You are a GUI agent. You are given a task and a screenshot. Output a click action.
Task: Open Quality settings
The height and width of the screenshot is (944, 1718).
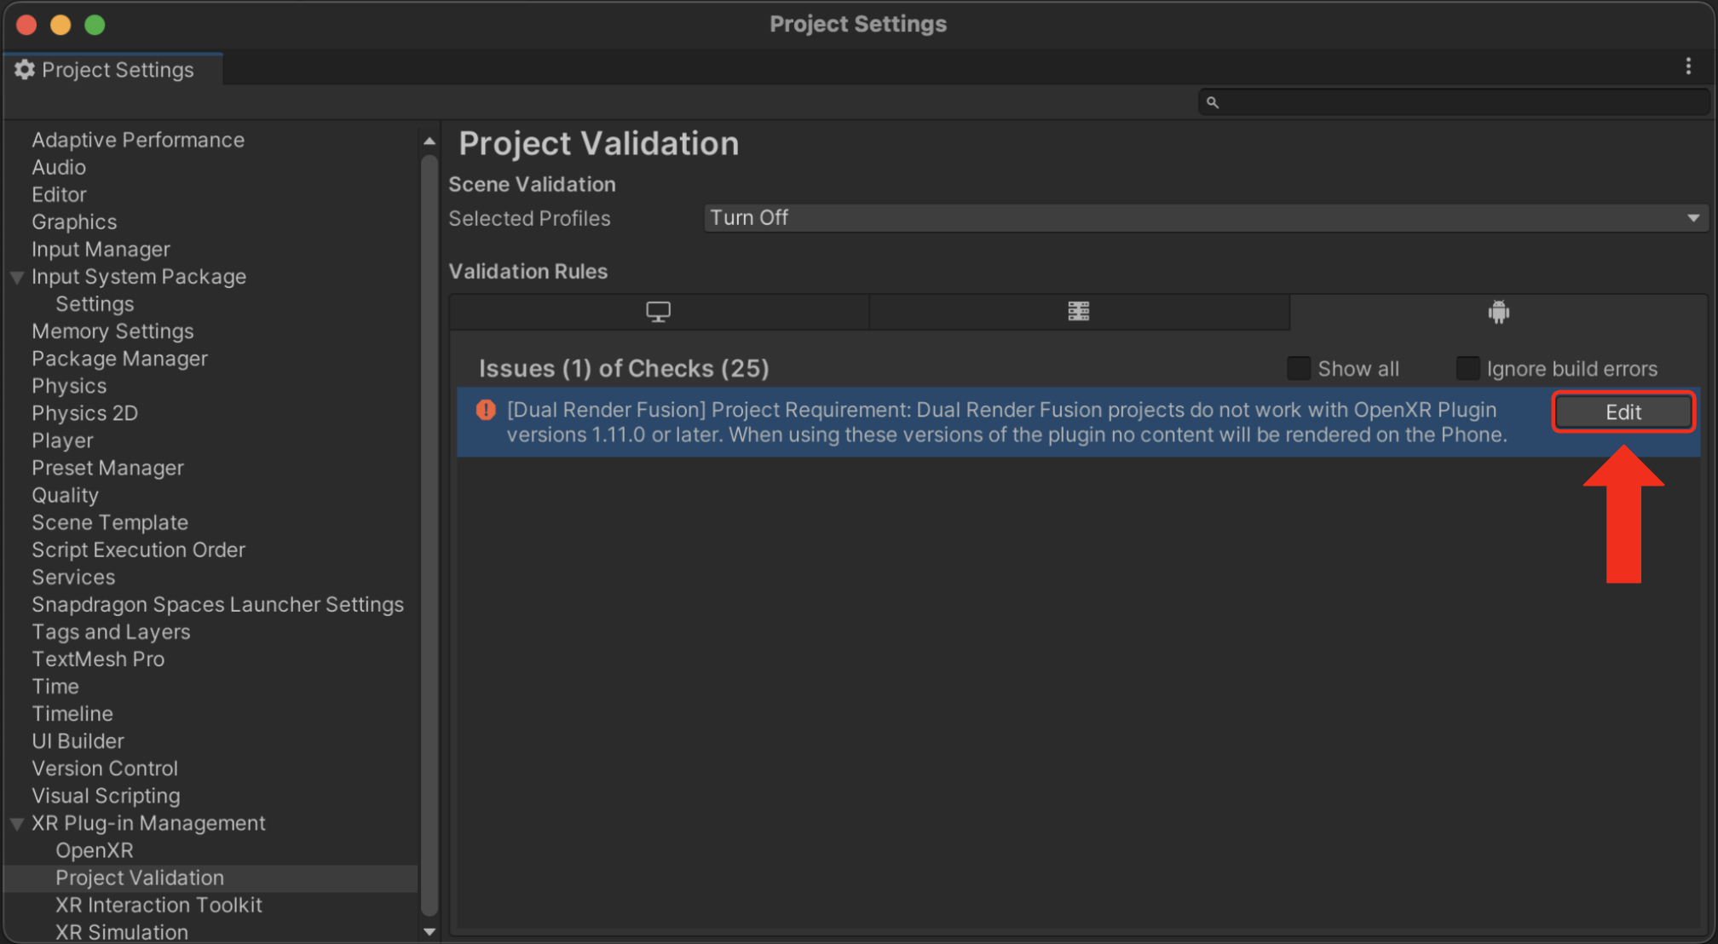tap(65, 494)
